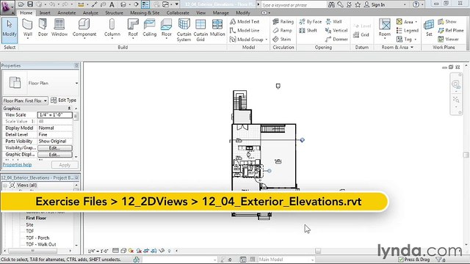Select the By Face opening tool
The height and width of the screenshot is (264, 470).
click(x=310, y=21)
